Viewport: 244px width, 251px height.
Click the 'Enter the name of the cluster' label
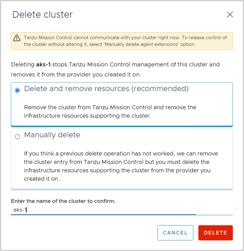[63, 201]
